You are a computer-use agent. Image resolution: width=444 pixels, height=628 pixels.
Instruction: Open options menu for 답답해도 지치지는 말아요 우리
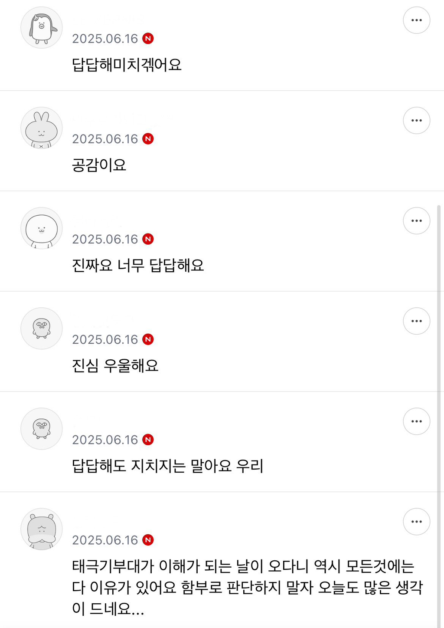point(416,421)
